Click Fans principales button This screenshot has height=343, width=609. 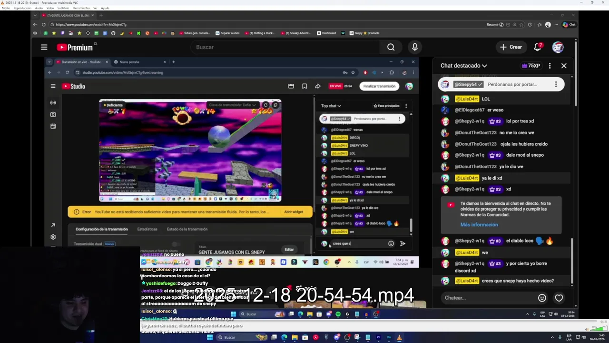[x=386, y=106]
